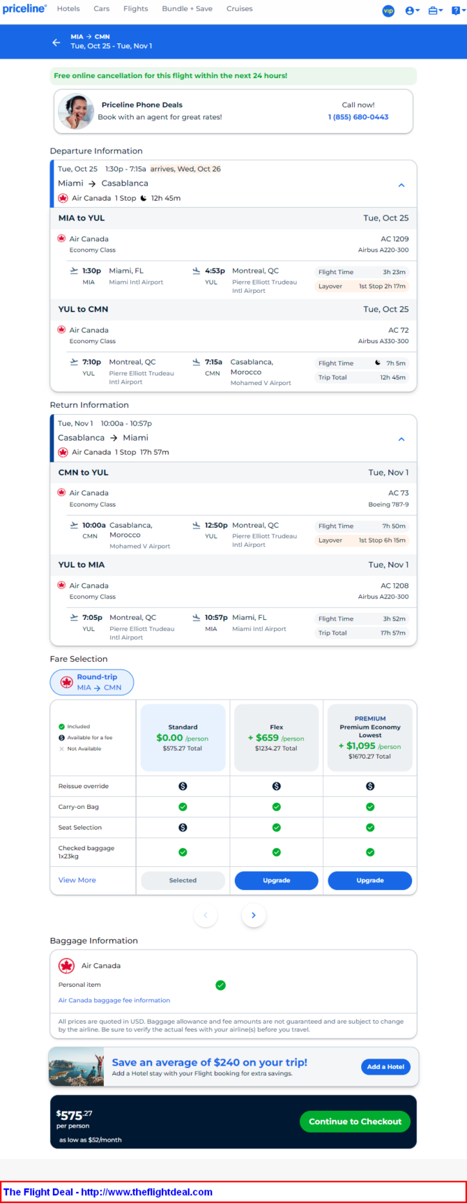Upgrade to the Flex fare
The width and height of the screenshot is (467, 1203).
tap(276, 880)
